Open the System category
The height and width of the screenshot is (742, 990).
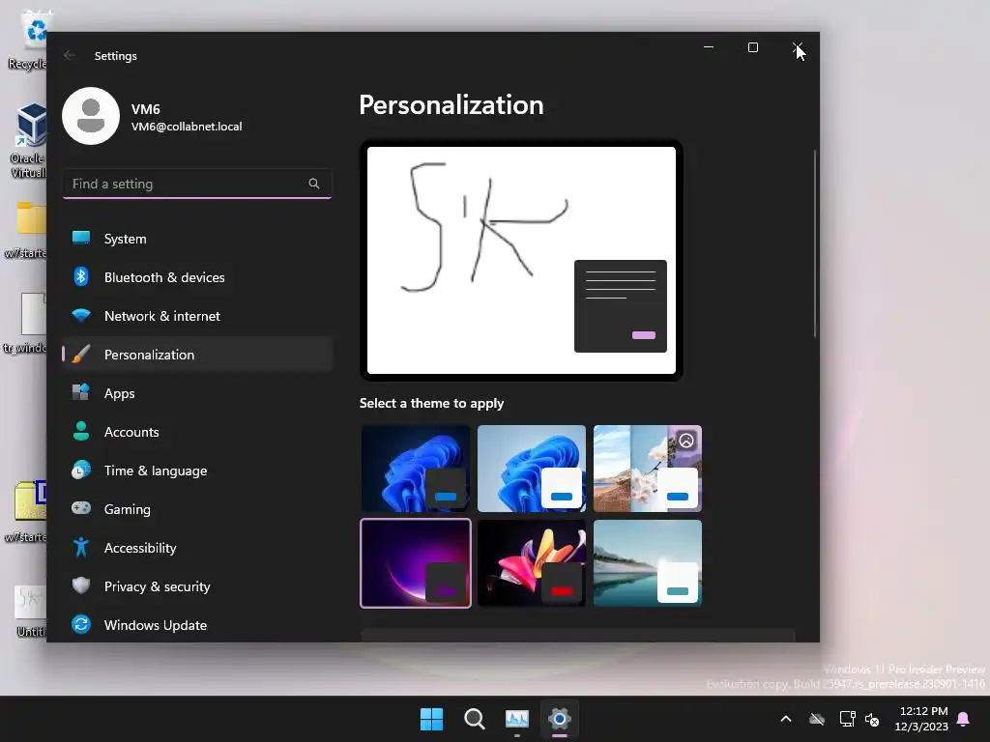[x=197, y=239]
